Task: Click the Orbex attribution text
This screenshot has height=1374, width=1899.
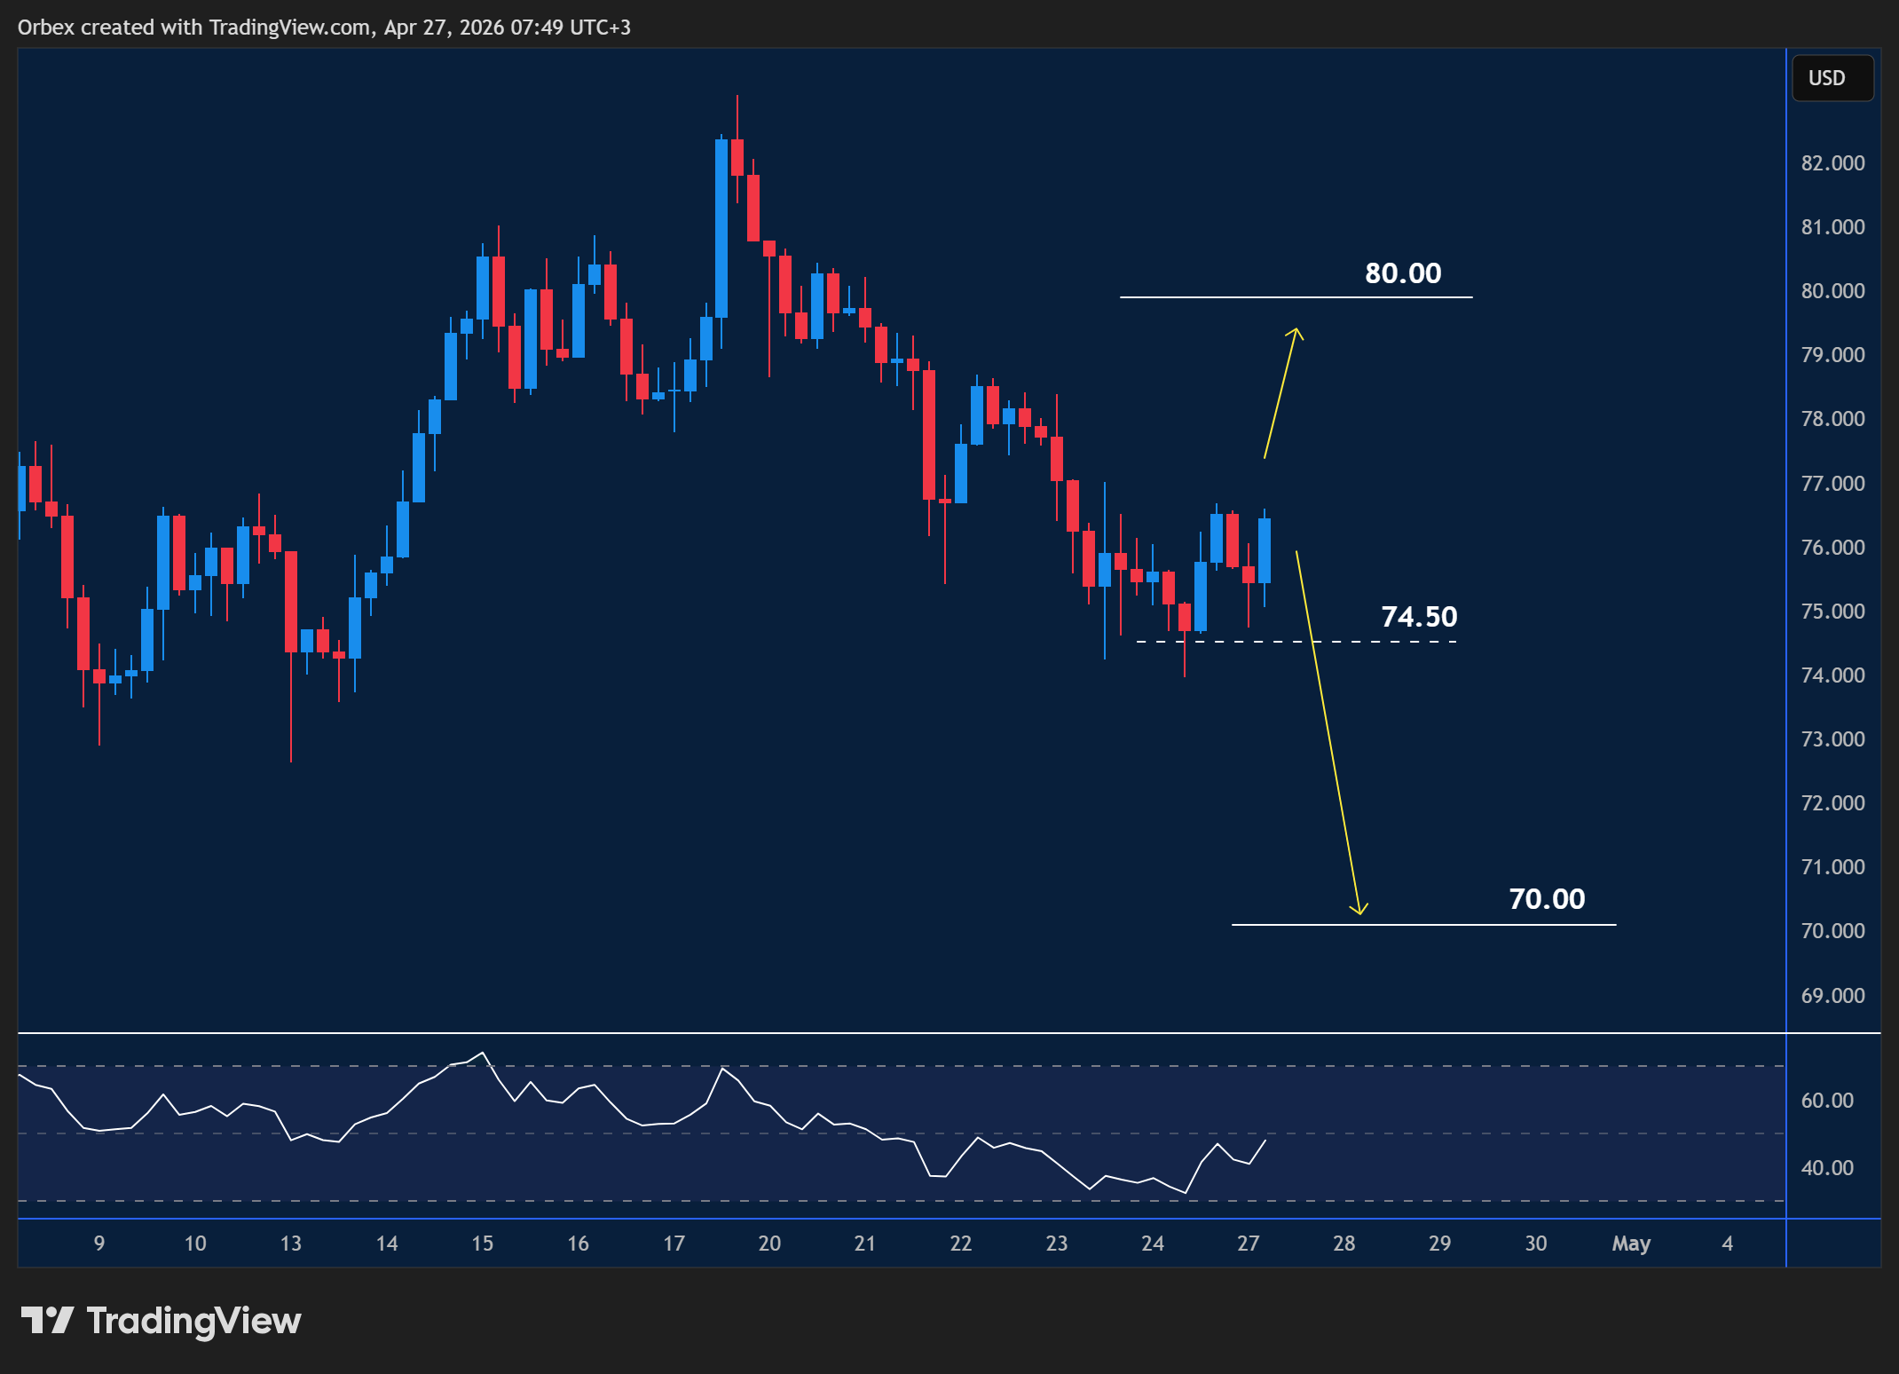Action: coord(49,28)
